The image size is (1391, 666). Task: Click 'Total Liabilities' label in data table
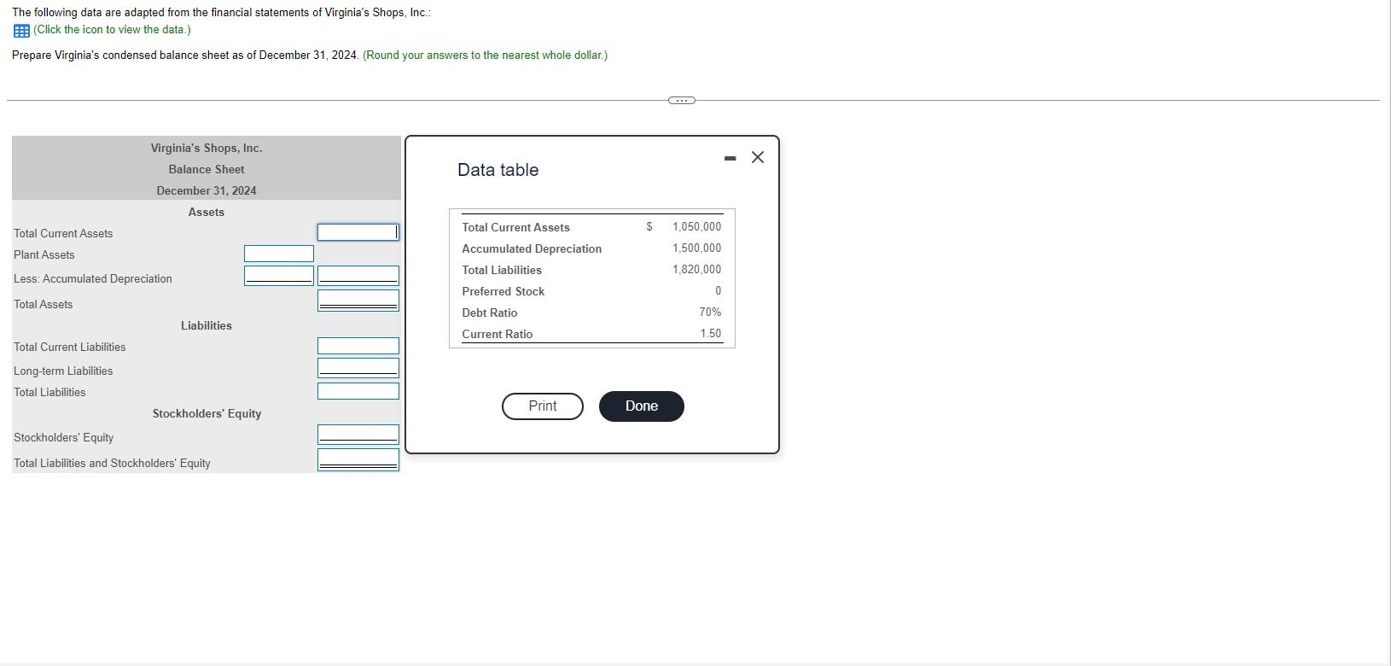[502, 270]
